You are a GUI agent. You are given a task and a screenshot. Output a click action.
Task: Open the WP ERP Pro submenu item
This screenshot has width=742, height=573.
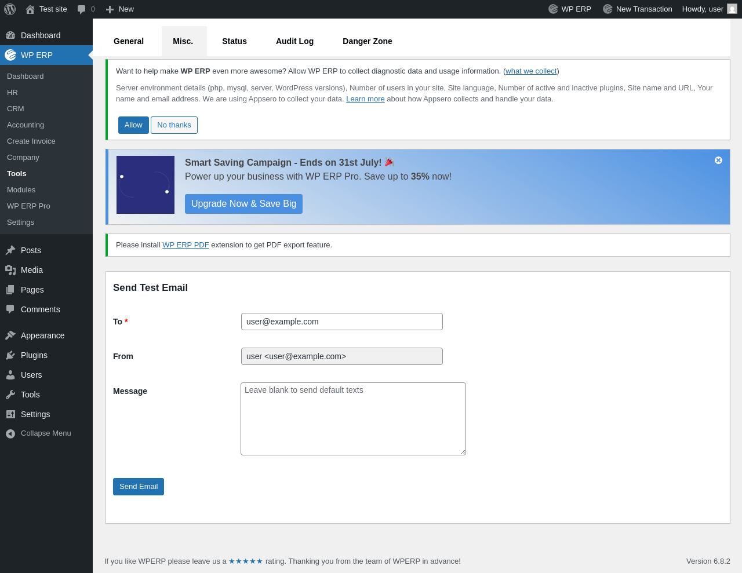click(x=46, y=206)
